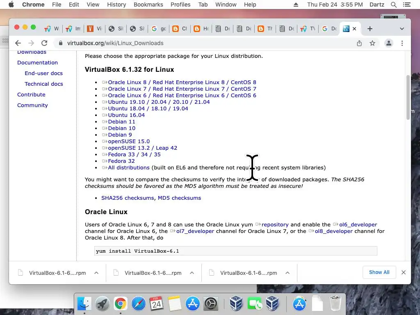Click the eject icon in the menu bar
This screenshot has height=315, width=420.
point(296,5)
